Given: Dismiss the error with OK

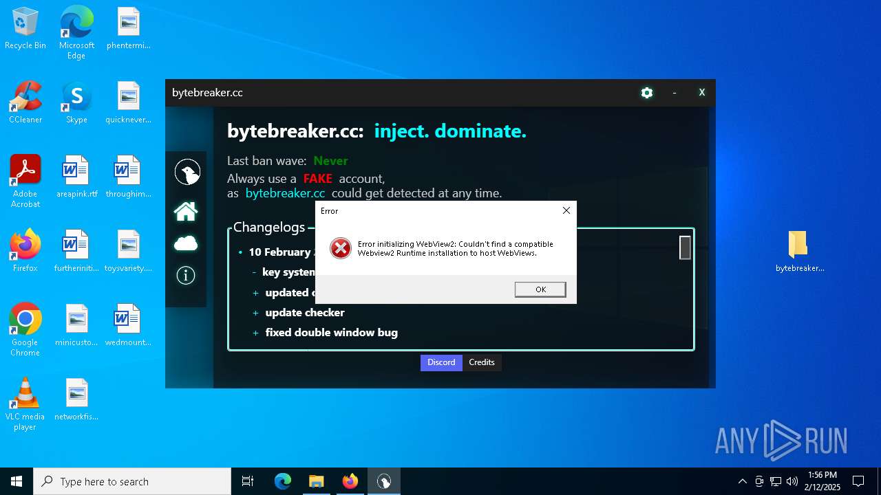Looking at the screenshot, I should 540,289.
